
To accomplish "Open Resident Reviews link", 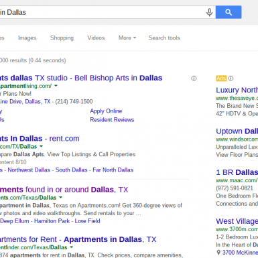I will pyautogui.click(x=112, y=120).
